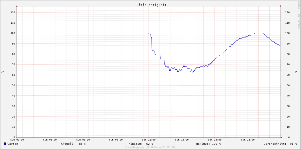
Task: Click the Sun 18:00 time axis label
Action: point(214,140)
